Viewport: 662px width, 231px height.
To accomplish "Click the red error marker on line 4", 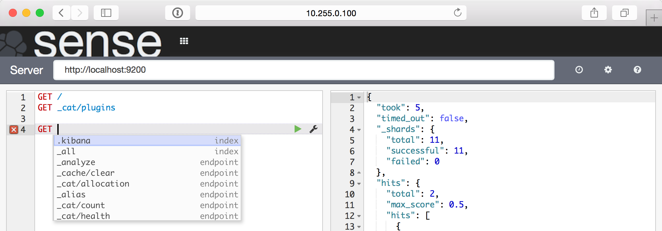I will point(14,130).
